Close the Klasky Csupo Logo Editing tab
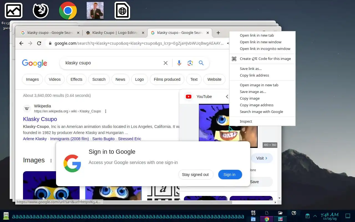Screen dimensions: 355x222 click(143, 33)
